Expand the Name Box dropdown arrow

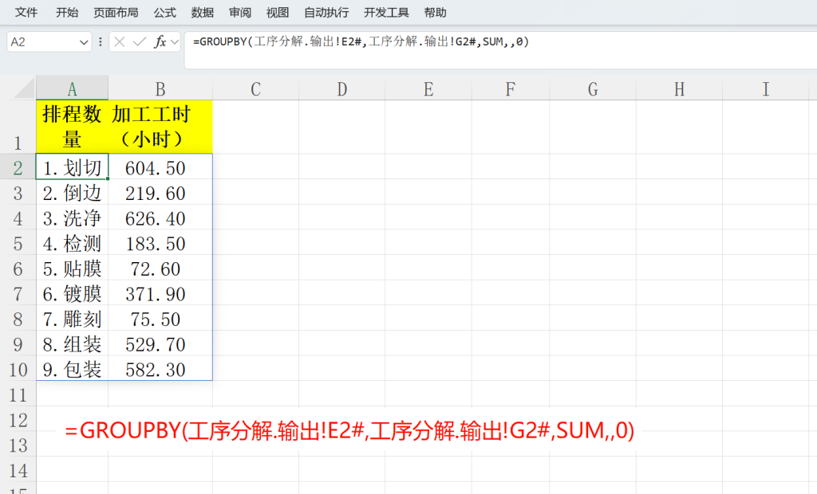84,42
